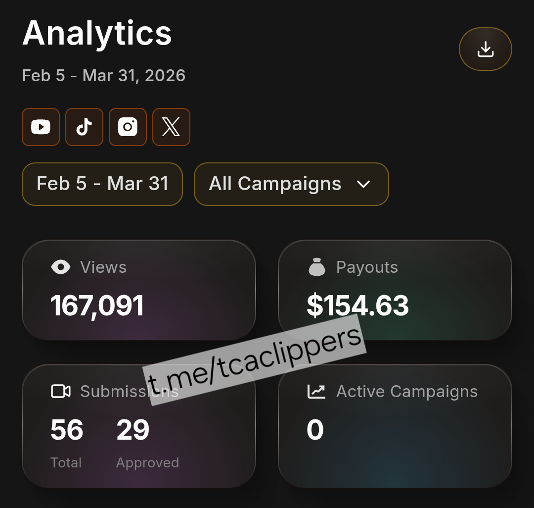
Task: Toggle the X platform filter
Action: click(x=171, y=127)
